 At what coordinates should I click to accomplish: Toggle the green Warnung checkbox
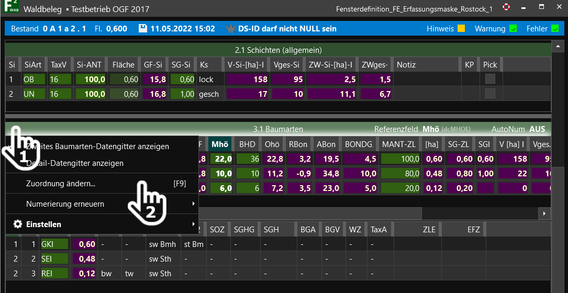coord(513,29)
